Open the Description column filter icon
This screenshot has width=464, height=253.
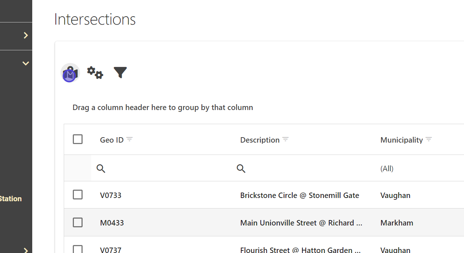click(x=285, y=139)
